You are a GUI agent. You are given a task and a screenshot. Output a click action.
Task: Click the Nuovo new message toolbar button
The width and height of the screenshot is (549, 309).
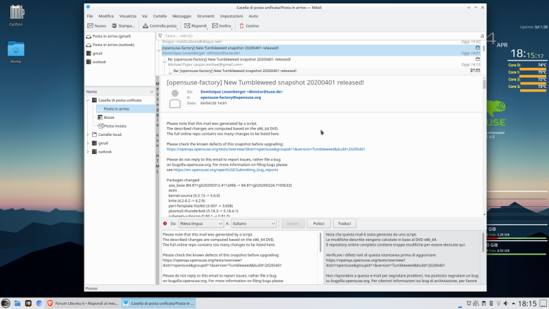(x=96, y=26)
